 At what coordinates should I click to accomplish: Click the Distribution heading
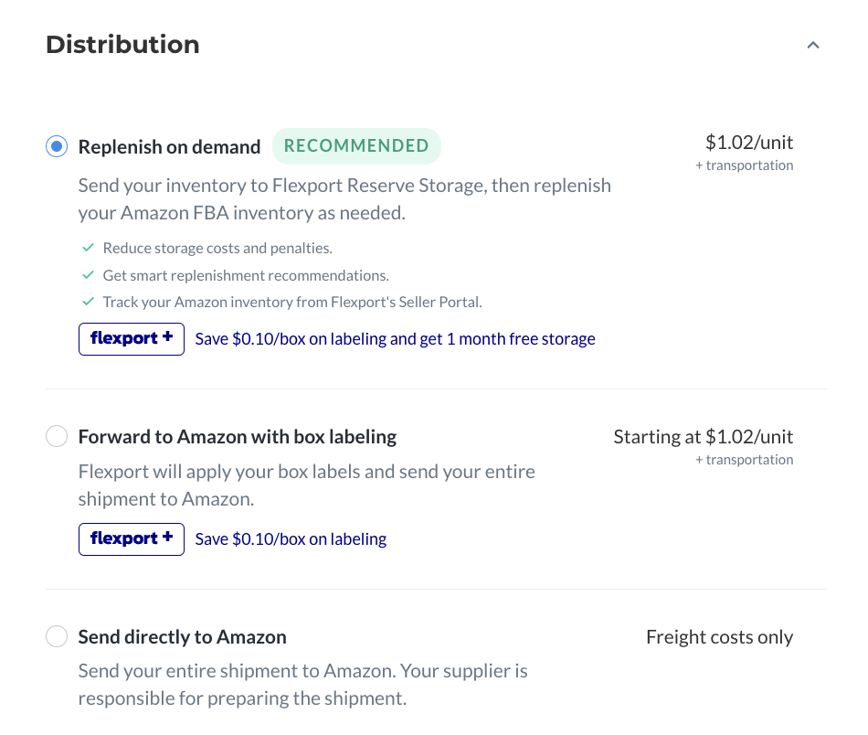pyautogui.click(x=122, y=44)
